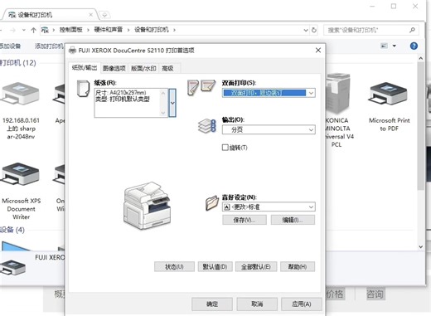Viewport: 431px width, 316px height.
Task: Click the paper sheet icon beside 纸张
Action: [83, 89]
